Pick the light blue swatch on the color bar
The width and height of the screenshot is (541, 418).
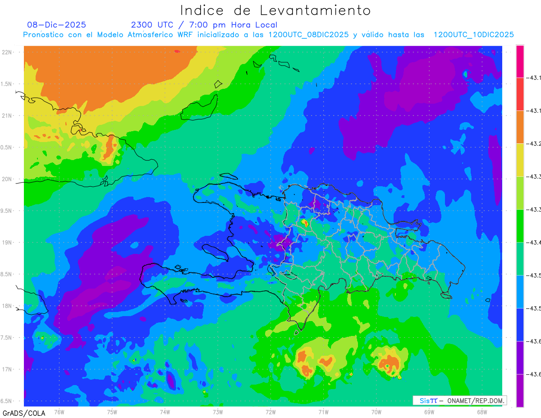pos(520,292)
